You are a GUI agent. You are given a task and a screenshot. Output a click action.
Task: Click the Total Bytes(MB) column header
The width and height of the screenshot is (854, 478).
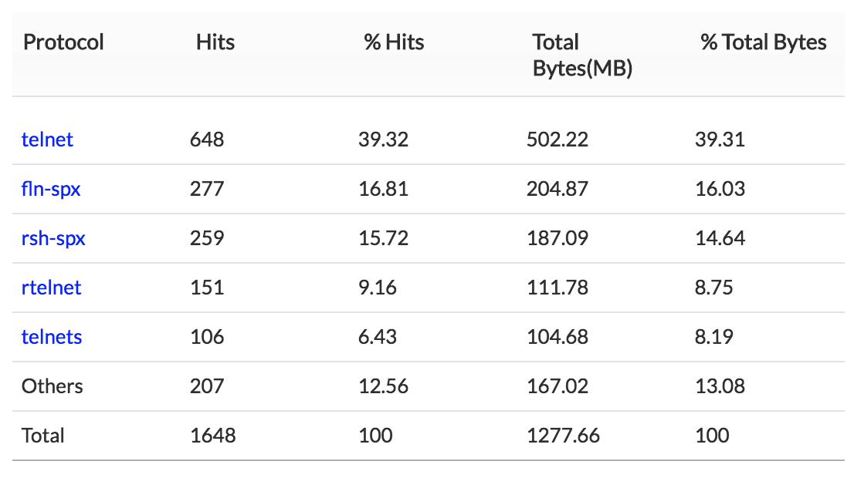tap(582, 55)
